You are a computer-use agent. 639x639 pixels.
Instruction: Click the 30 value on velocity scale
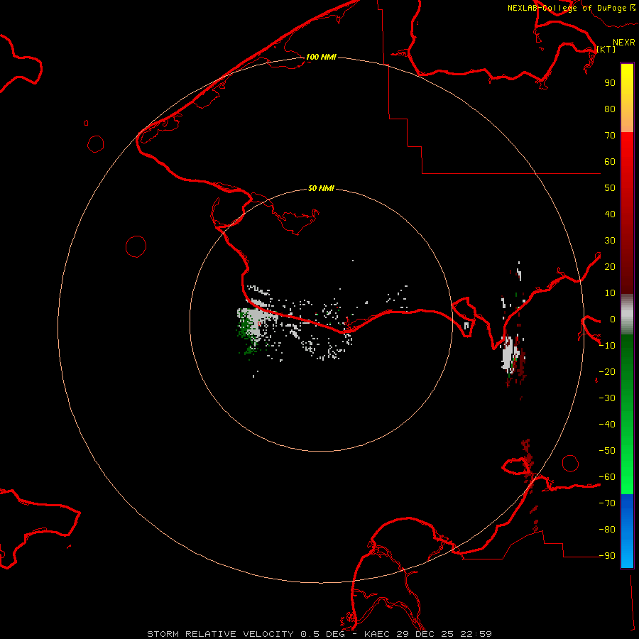[x=610, y=241]
